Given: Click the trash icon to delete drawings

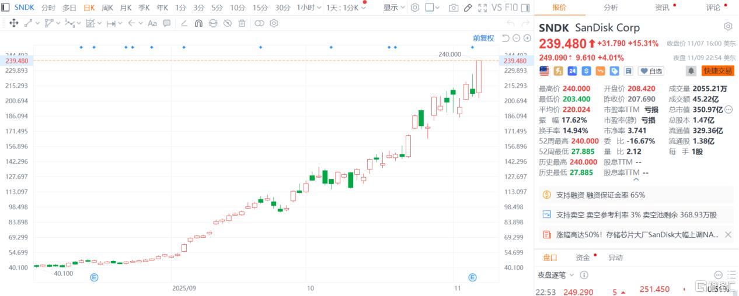Looking at the screenshot, I should tap(242, 23).
